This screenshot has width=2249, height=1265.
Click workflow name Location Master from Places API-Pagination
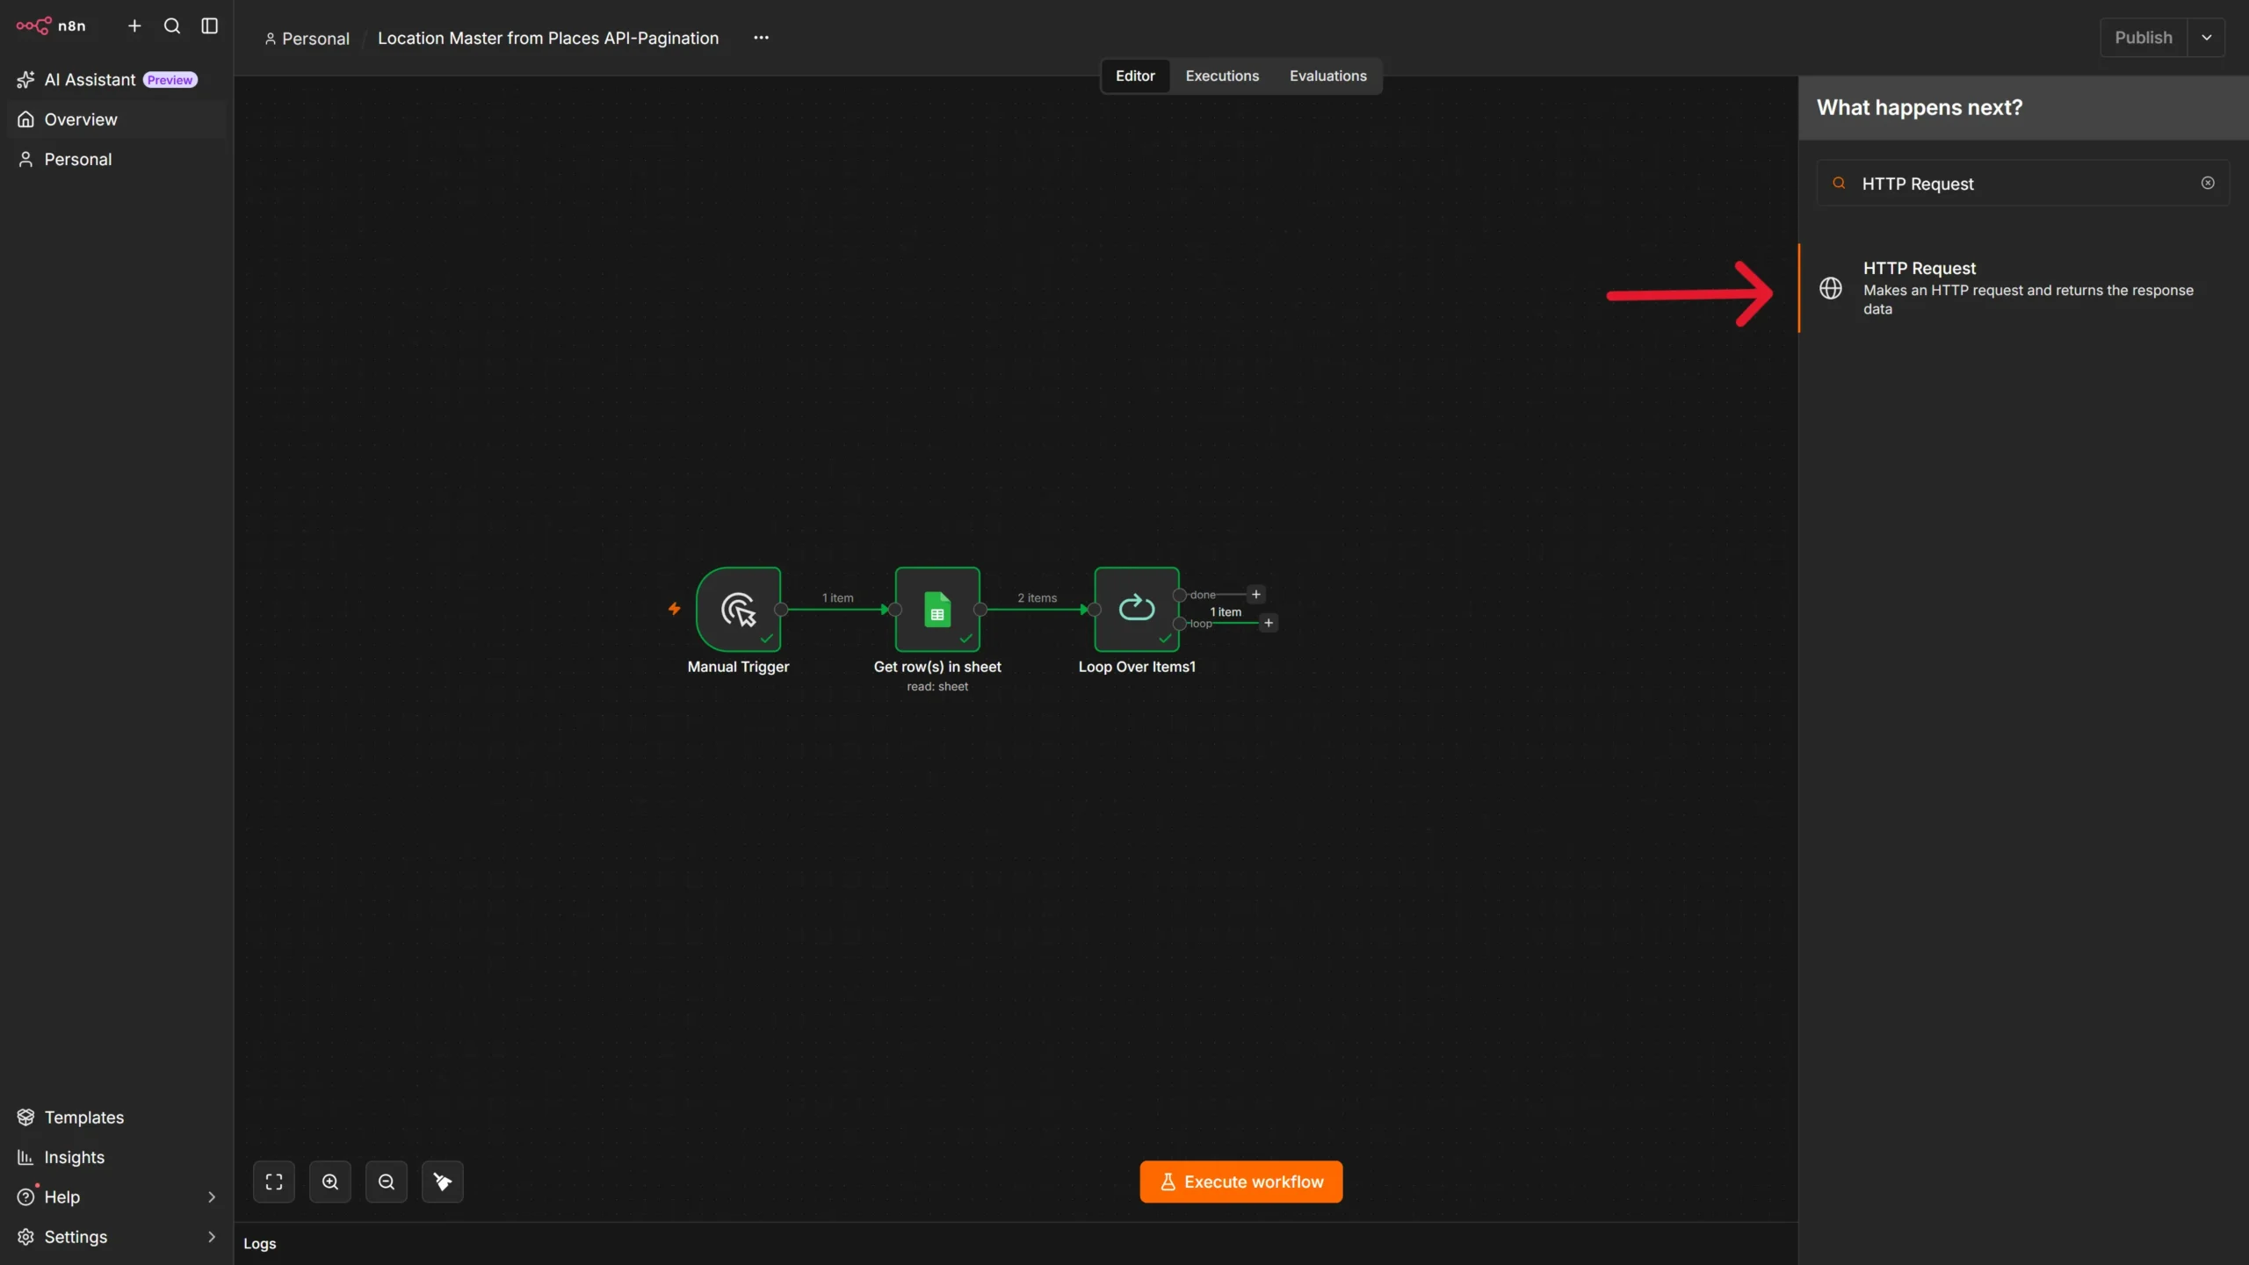(x=548, y=38)
